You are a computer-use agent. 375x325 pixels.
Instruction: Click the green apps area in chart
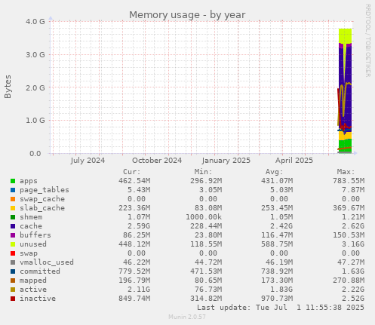pyautogui.click(x=345, y=145)
